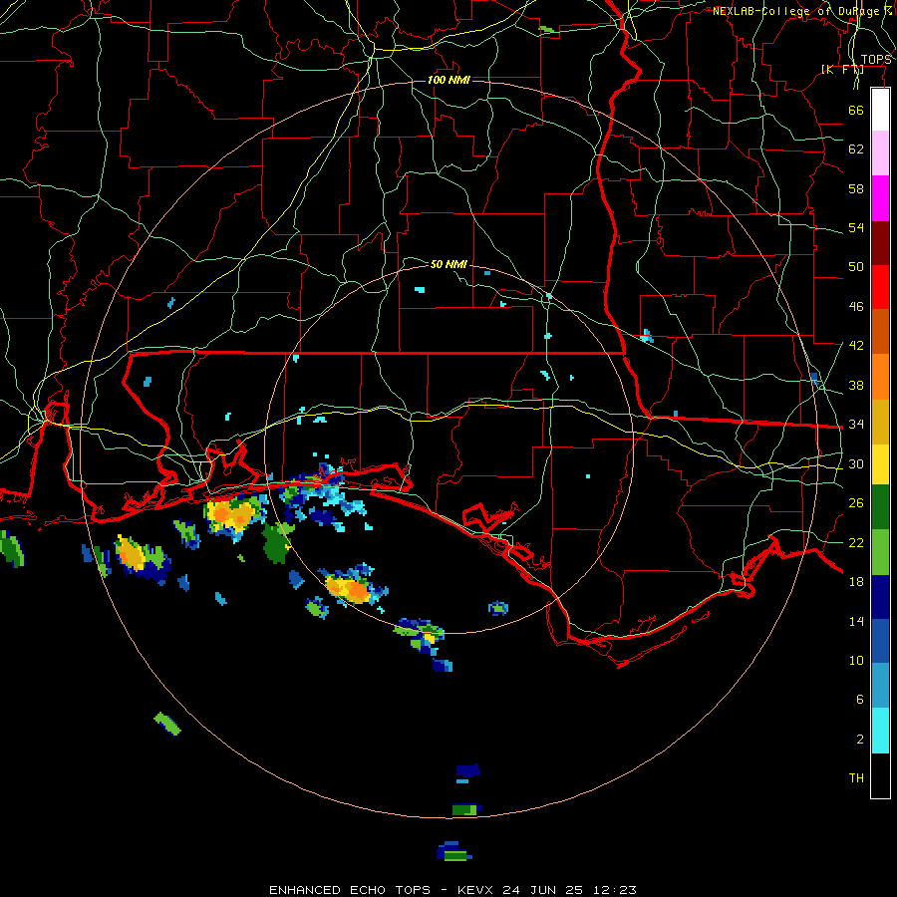Click the "62" scale value
Viewport: 897px width, 897px height.
(x=856, y=149)
